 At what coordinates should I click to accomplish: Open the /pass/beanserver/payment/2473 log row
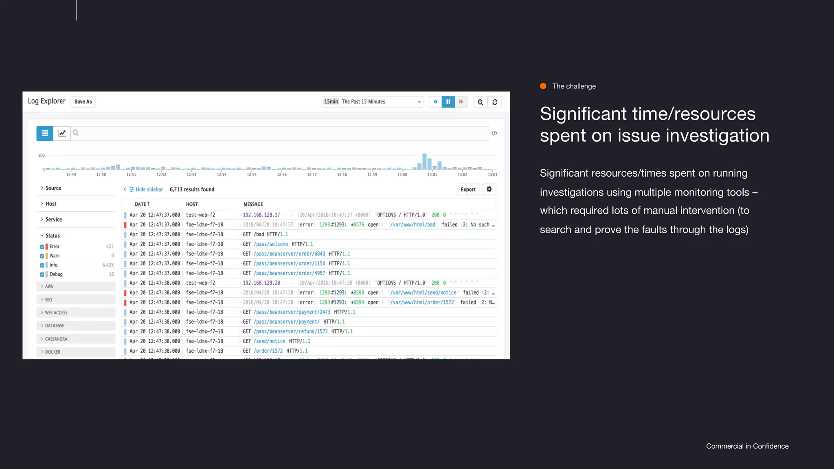309,312
